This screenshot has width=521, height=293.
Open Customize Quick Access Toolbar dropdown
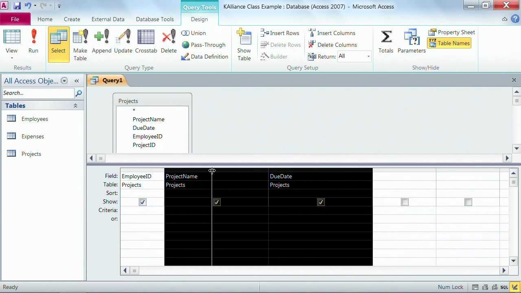(x=59, y=6)
